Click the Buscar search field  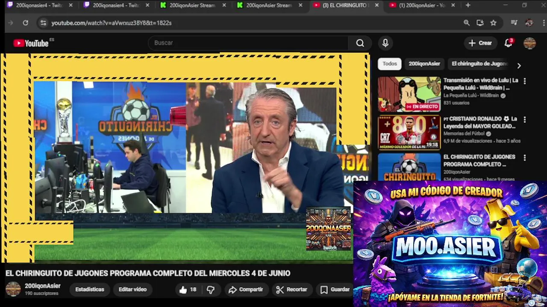[x=249, y=43]
